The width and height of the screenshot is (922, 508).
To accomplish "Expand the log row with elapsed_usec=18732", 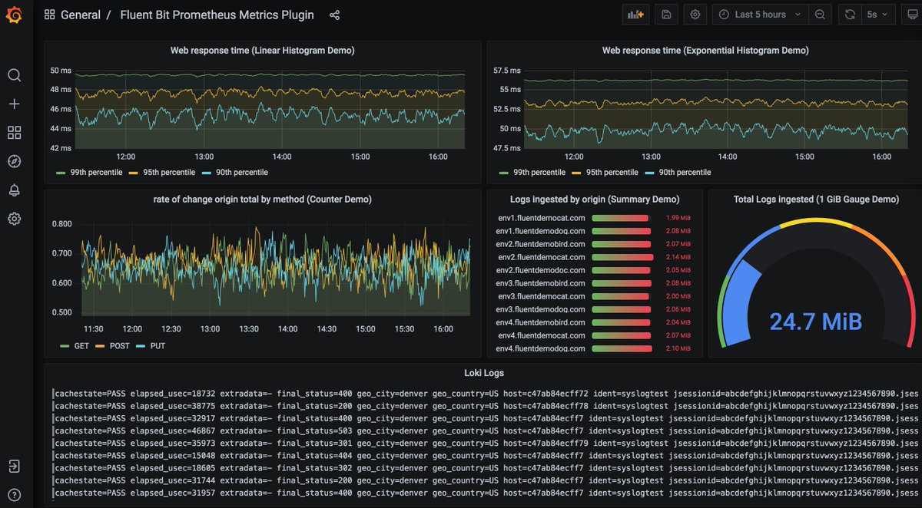I will (x=486, y=394).
